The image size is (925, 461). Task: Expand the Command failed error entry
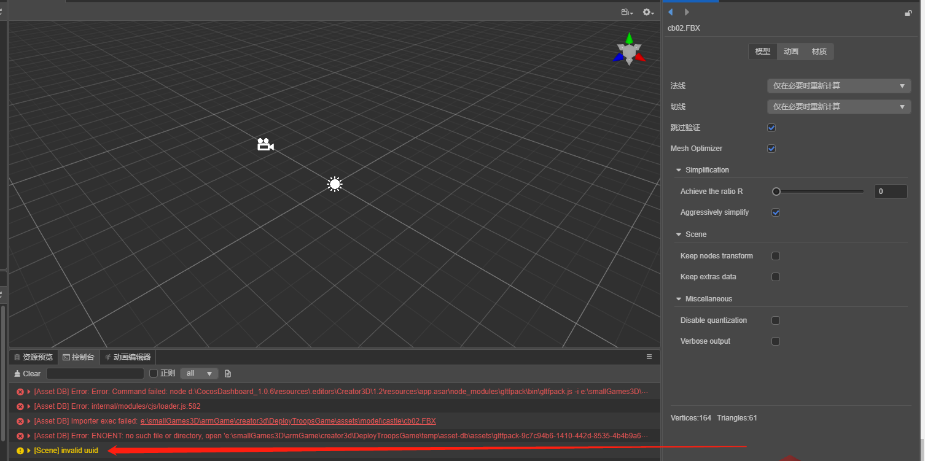(29, 392)
